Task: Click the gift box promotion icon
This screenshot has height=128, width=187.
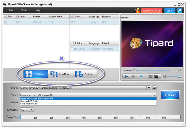Action: (x=138, y=10)
